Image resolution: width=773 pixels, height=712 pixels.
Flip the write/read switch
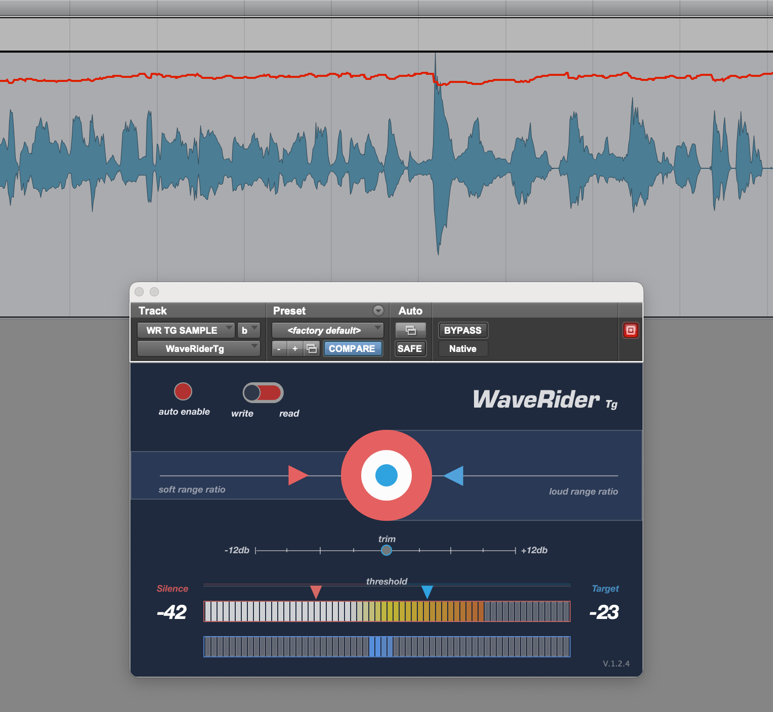(x=263, y=392)
